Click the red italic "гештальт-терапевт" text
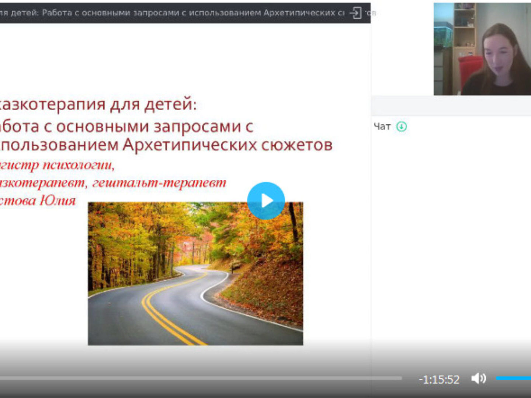 tap(159, 183)
